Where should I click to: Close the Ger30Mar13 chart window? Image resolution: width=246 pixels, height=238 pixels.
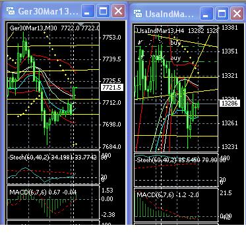pyautogui.click(x=118, y=11)
